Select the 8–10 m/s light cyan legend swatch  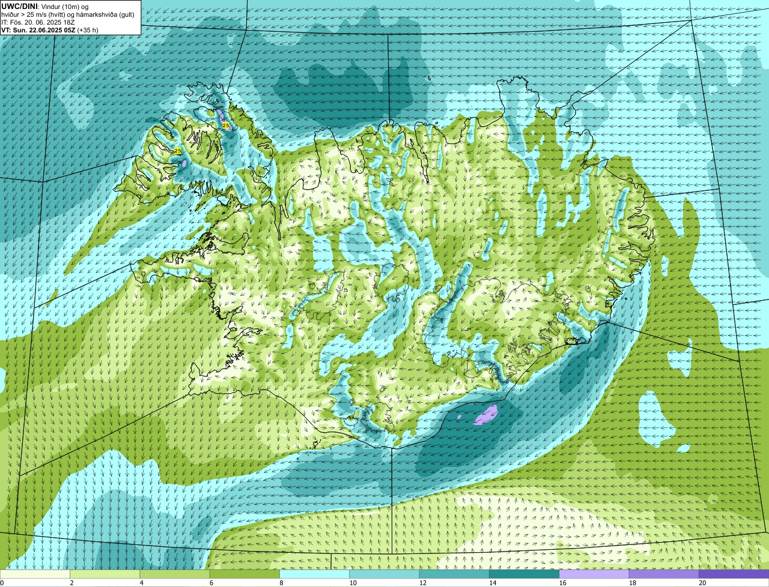click(315, 574)
